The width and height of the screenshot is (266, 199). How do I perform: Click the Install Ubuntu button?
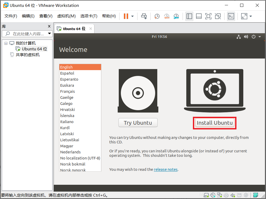click(x=215, y=123)
